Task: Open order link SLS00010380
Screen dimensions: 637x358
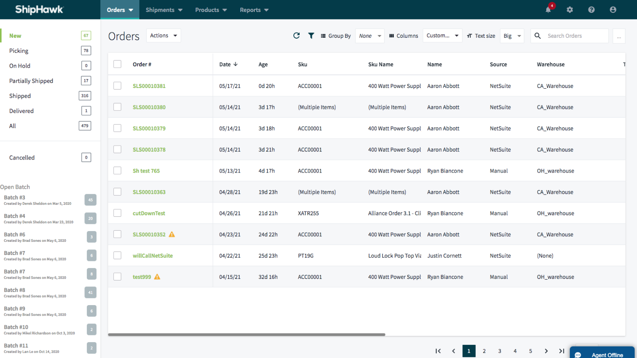Action: tap(149, 107)
